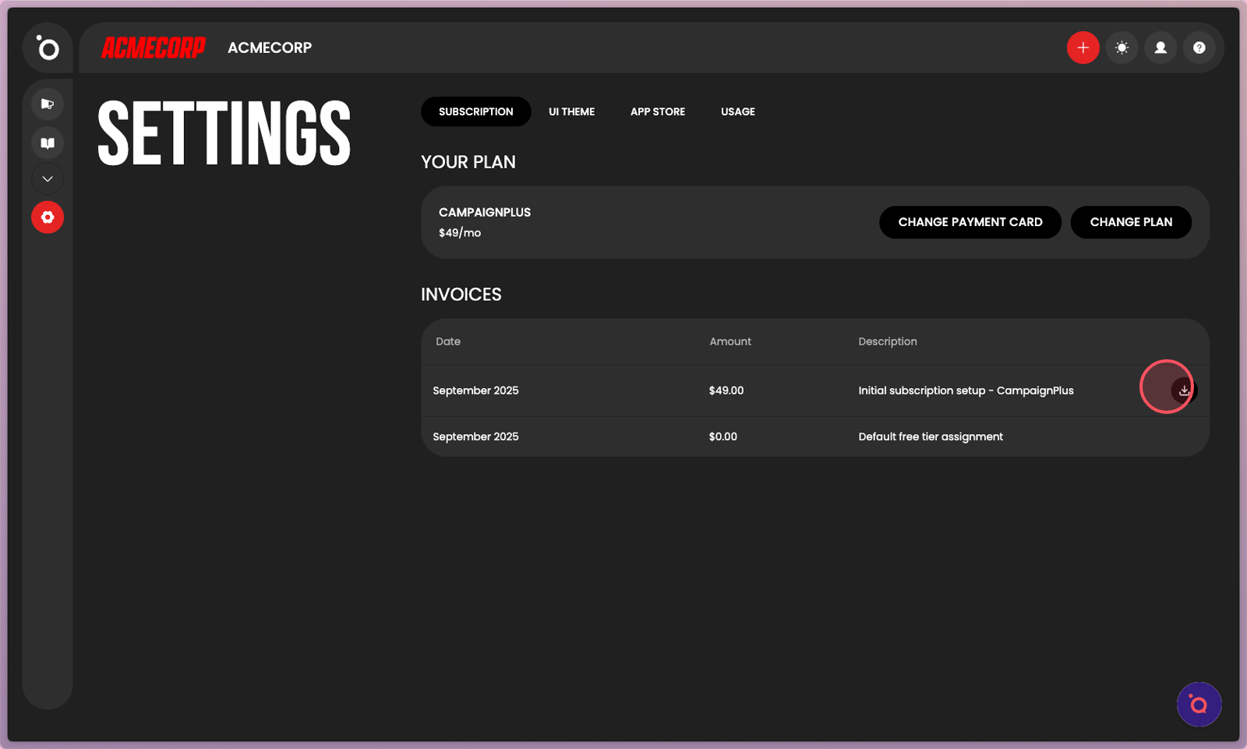The width and height of the screenshot is (1247, 749).
Task: Download the $49.00 CampaignPlus invoice
Action: pyautogui.click(x=1184, y=390)
